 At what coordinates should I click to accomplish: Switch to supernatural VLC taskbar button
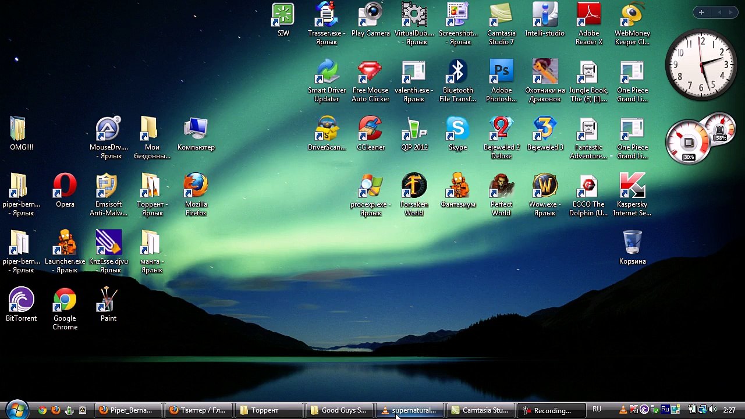coord(410,410)
